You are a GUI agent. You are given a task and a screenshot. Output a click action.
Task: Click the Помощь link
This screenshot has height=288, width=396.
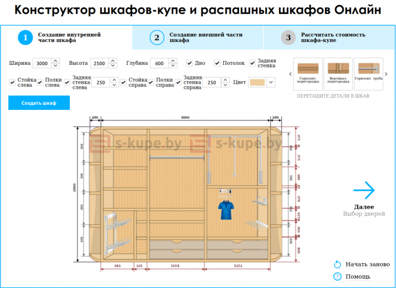coord(358,277)
